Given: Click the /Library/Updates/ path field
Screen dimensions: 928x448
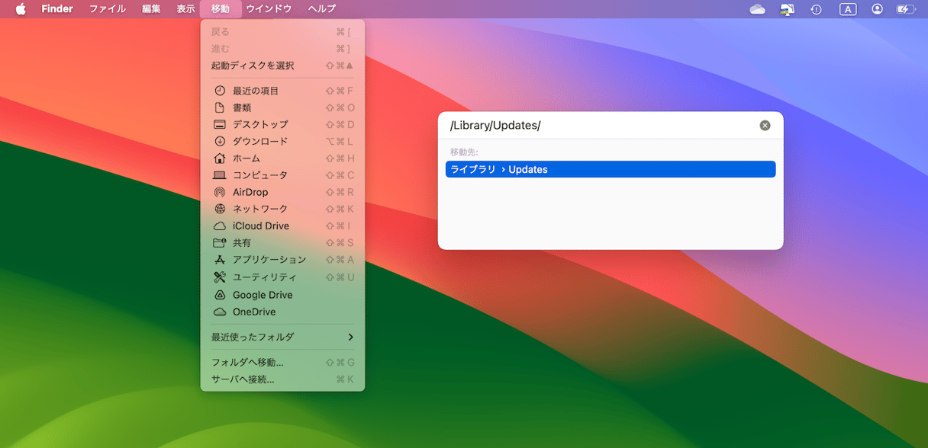Looking at the screenshot, I should [x=595, y=126].
